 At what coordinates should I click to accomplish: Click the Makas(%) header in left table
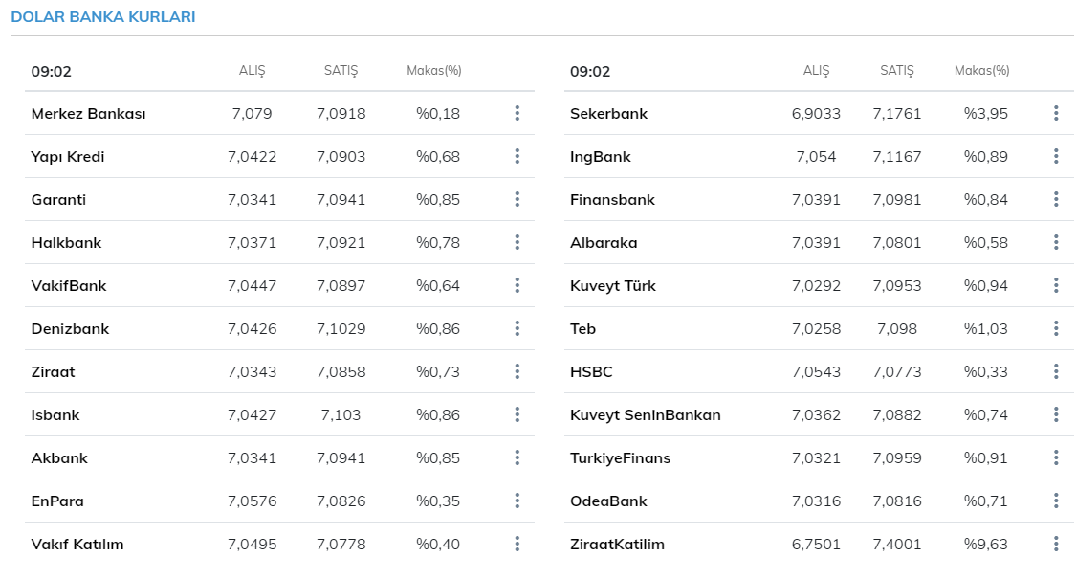pyautogui.click(x=433, y=71)
